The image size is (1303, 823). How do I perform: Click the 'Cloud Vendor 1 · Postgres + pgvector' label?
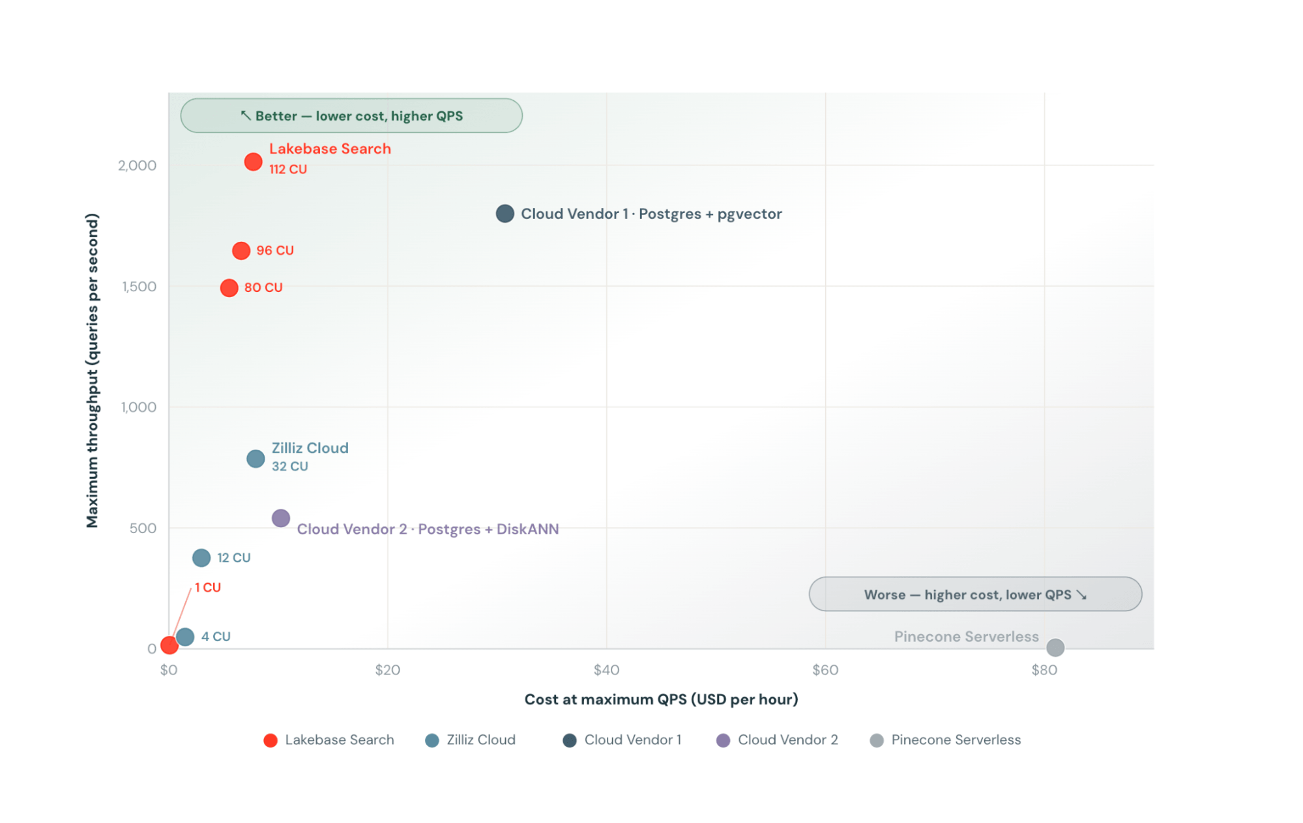[651, 214]
